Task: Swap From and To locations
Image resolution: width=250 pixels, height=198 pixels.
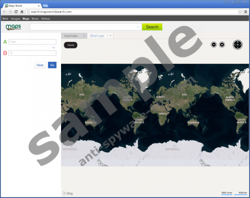Action: pyautogui.click(x=53, y=48)
